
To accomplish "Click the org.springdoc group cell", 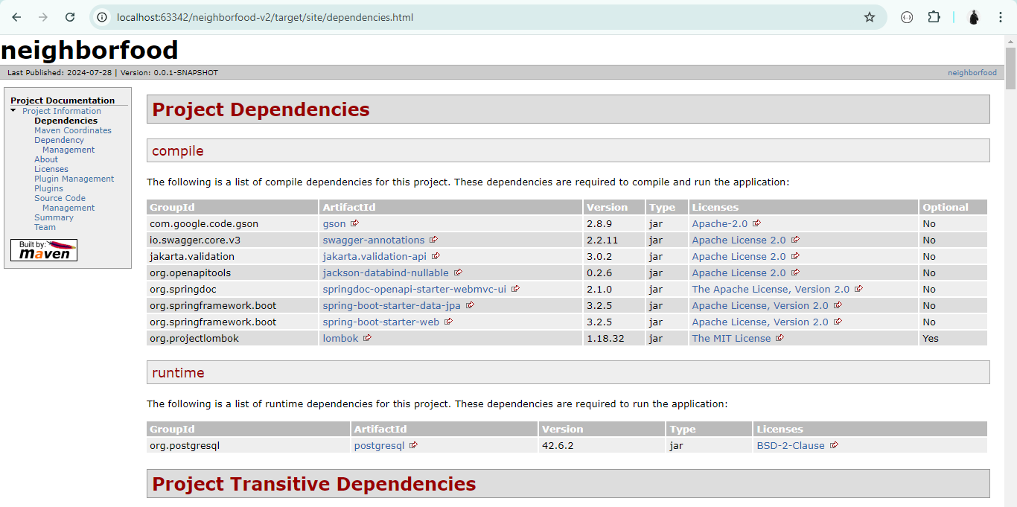I will [233, 289].
